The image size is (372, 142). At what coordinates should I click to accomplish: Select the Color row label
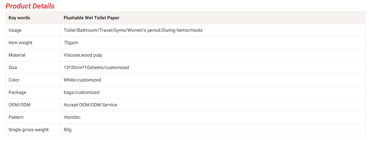click(14, 80)
